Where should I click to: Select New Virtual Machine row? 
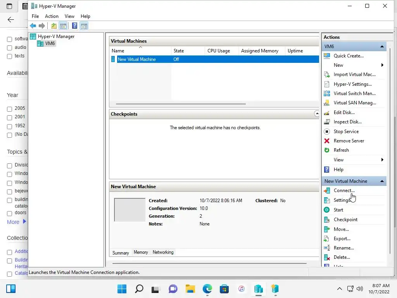[215, 59]
